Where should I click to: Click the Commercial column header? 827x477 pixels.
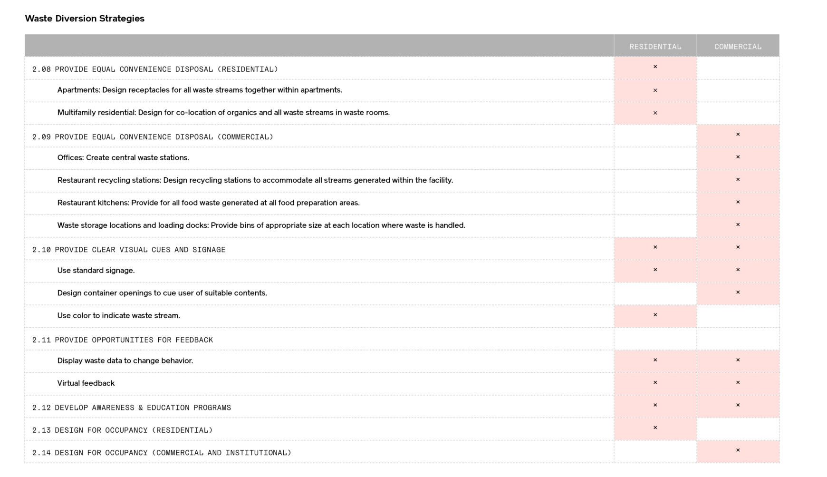pyautogui.click(x=738, y=47)
